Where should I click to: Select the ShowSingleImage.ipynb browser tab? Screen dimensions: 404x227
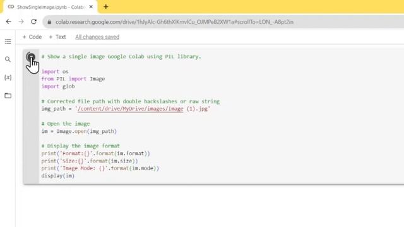click(50, 7)
